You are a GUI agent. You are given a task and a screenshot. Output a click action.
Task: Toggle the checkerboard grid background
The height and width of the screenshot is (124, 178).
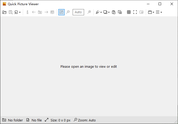point(129,12)
